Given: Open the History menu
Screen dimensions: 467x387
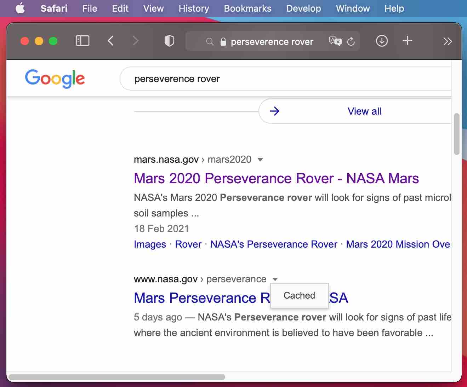Looking at the screenshot, I should point(194,8).
